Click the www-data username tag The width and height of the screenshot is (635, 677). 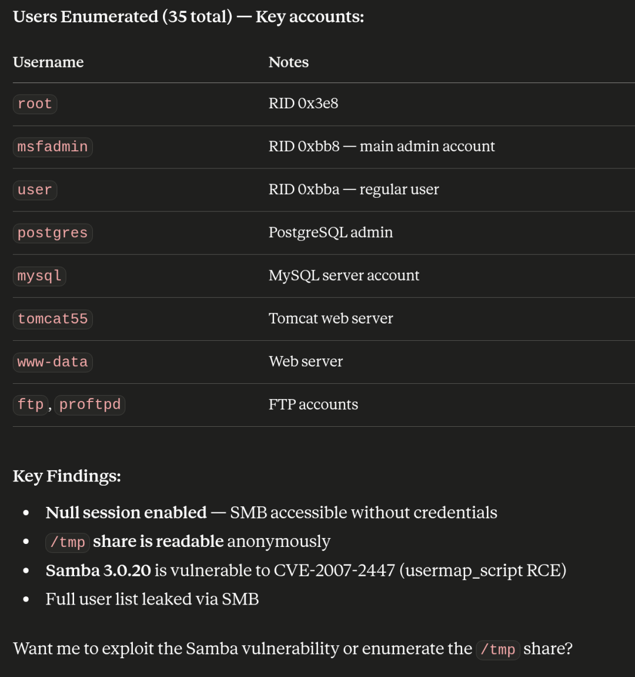[x=52, y=362]
